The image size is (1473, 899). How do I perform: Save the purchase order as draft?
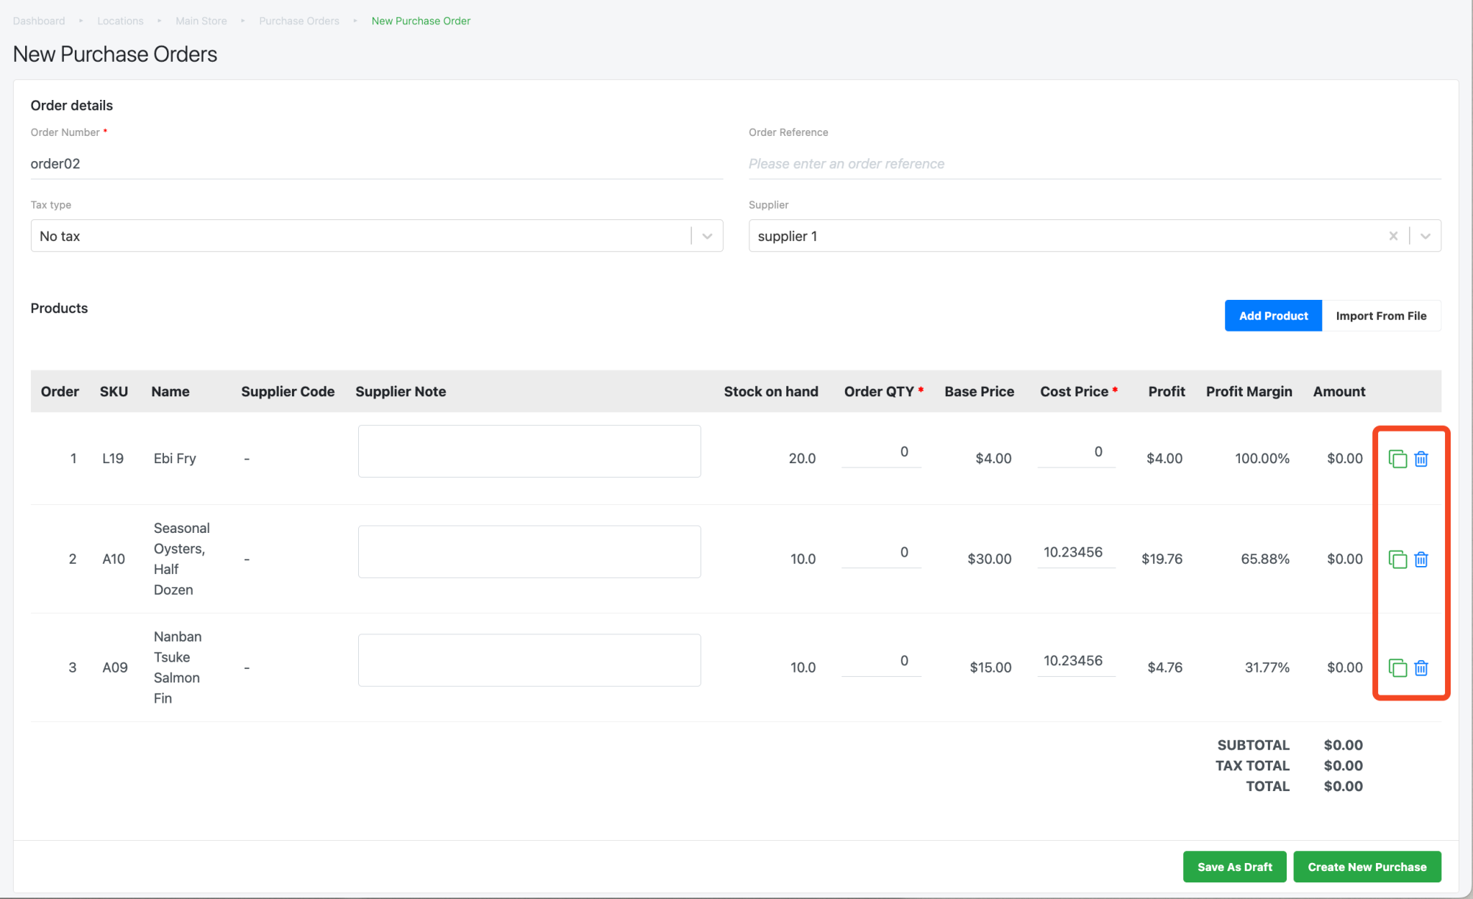pyautogui.click(x=1234, y=867)
